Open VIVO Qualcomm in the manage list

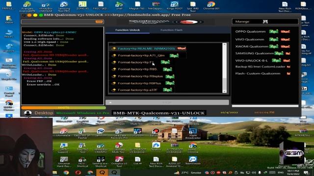[250, 40]
